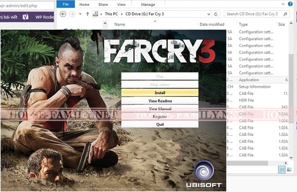Select the Application type file row
297x192 pixels.
pos(258,80)
